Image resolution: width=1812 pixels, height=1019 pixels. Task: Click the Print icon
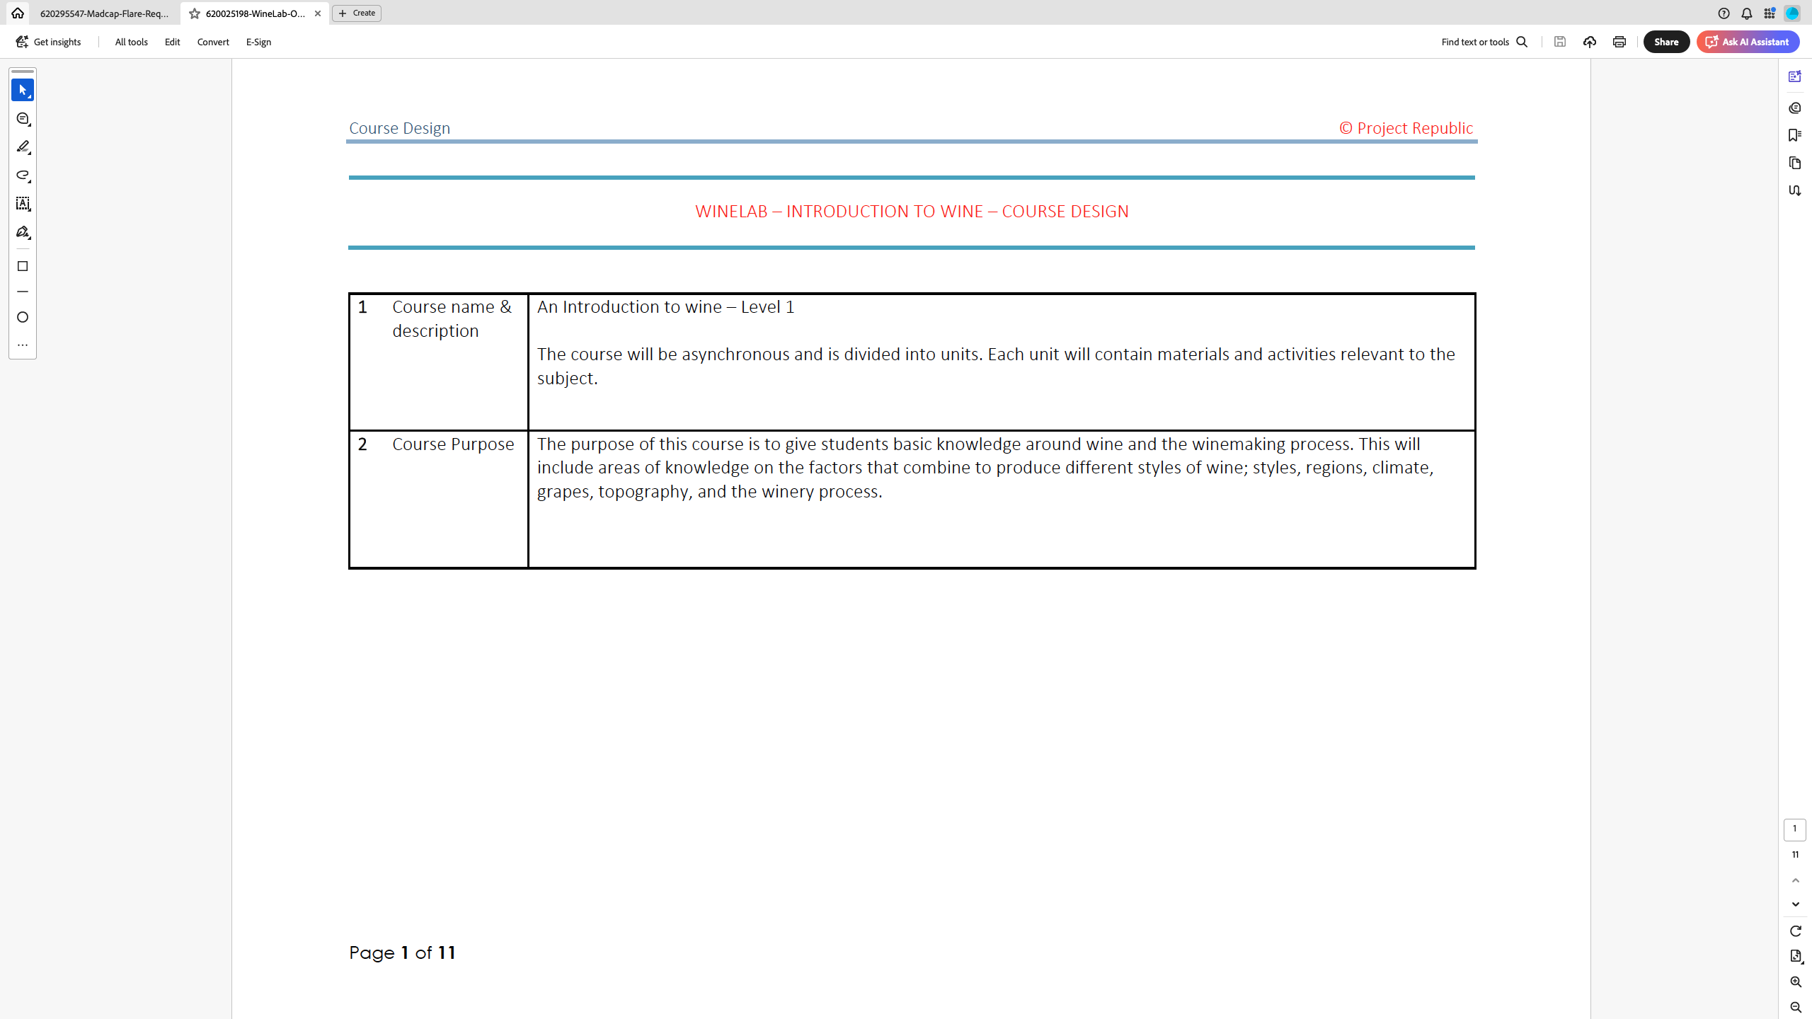tap(1619, 42)
